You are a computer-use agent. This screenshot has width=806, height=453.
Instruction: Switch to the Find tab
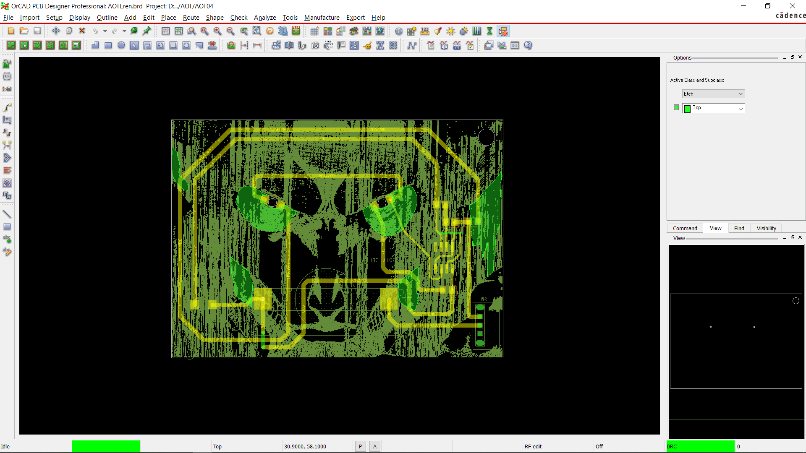click(x=739, y=228)
